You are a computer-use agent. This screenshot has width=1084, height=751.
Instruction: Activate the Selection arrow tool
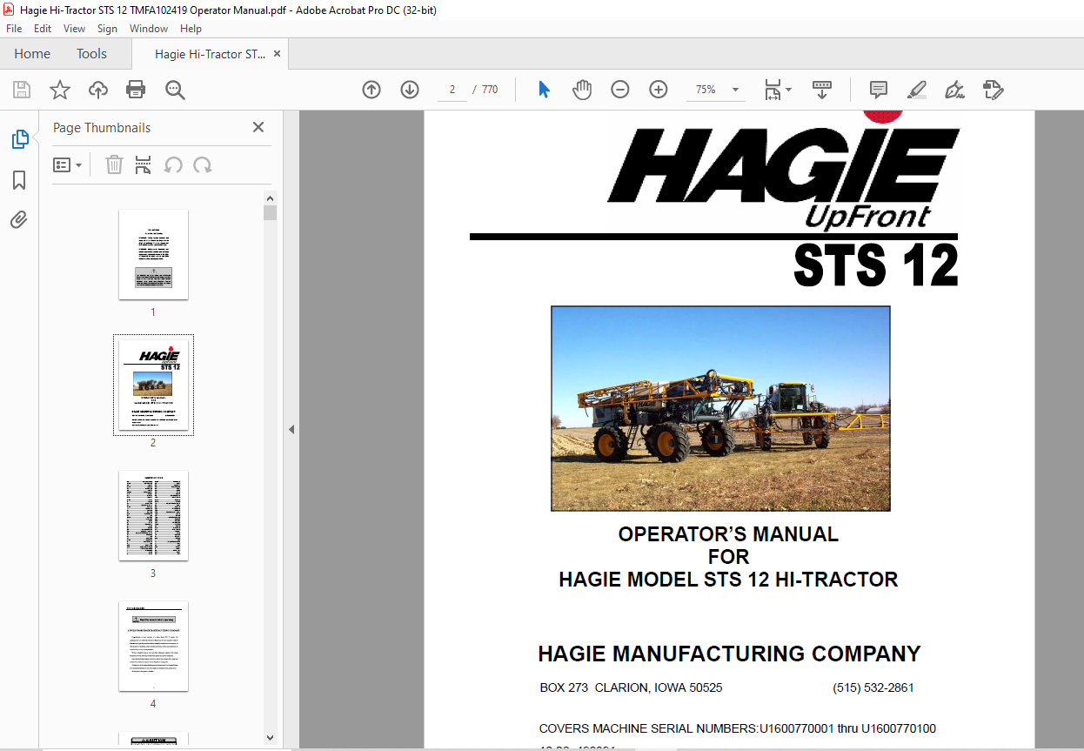click(x=545, y=90)
